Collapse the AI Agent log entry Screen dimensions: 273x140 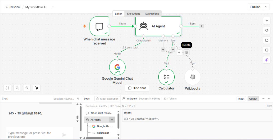tap(112, 120)
